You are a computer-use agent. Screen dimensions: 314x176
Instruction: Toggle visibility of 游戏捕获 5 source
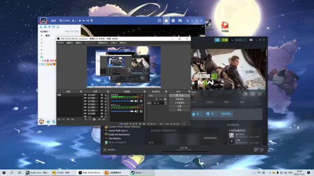coord(102,101)
